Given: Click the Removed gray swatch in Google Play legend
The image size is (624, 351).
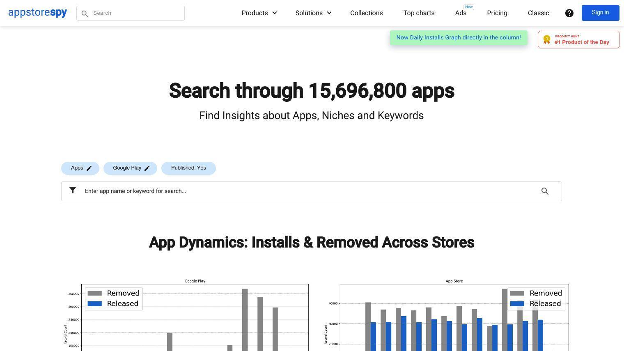Looking at the screenshot, I should click(x=95, y=293).
